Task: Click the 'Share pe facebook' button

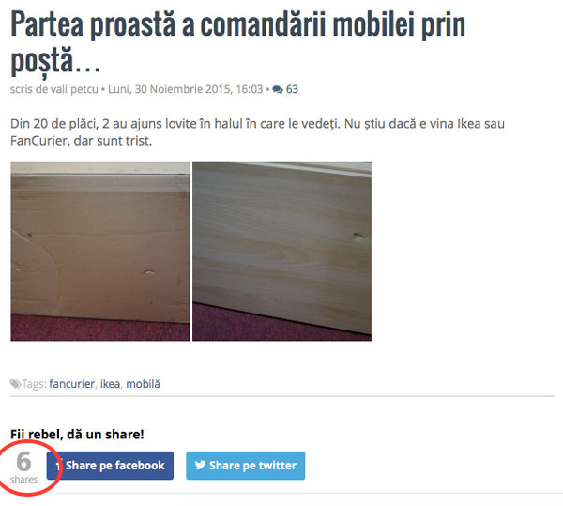Action: point(110,466)
